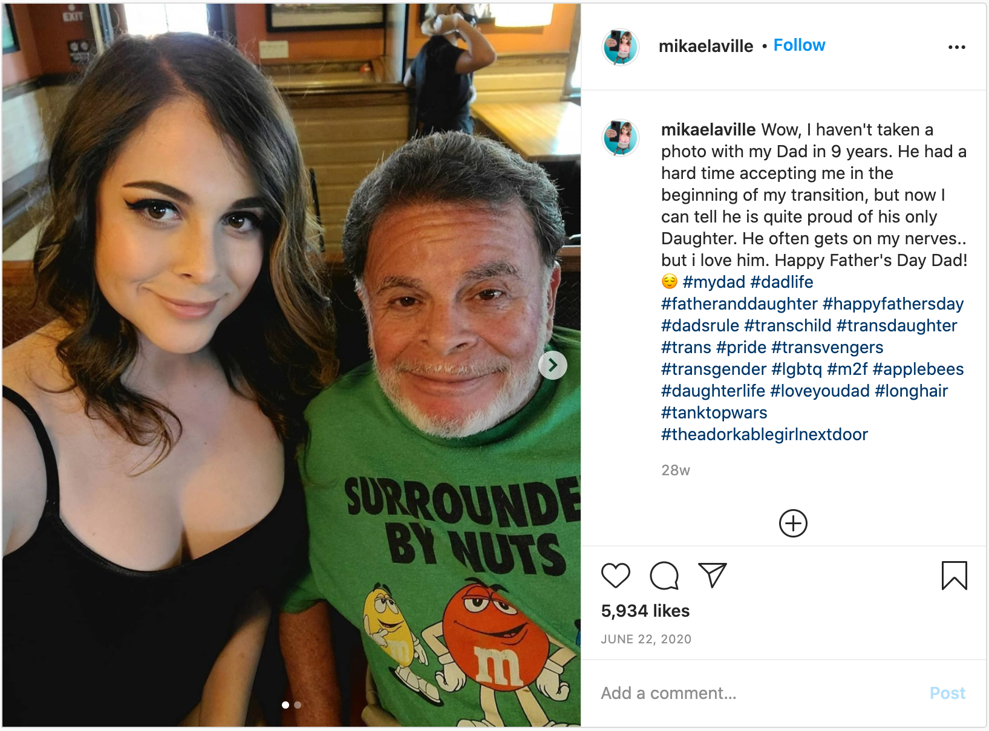Select the second carousel dot
The height and width of the screenshot is (731, 989).
[298, 704]
